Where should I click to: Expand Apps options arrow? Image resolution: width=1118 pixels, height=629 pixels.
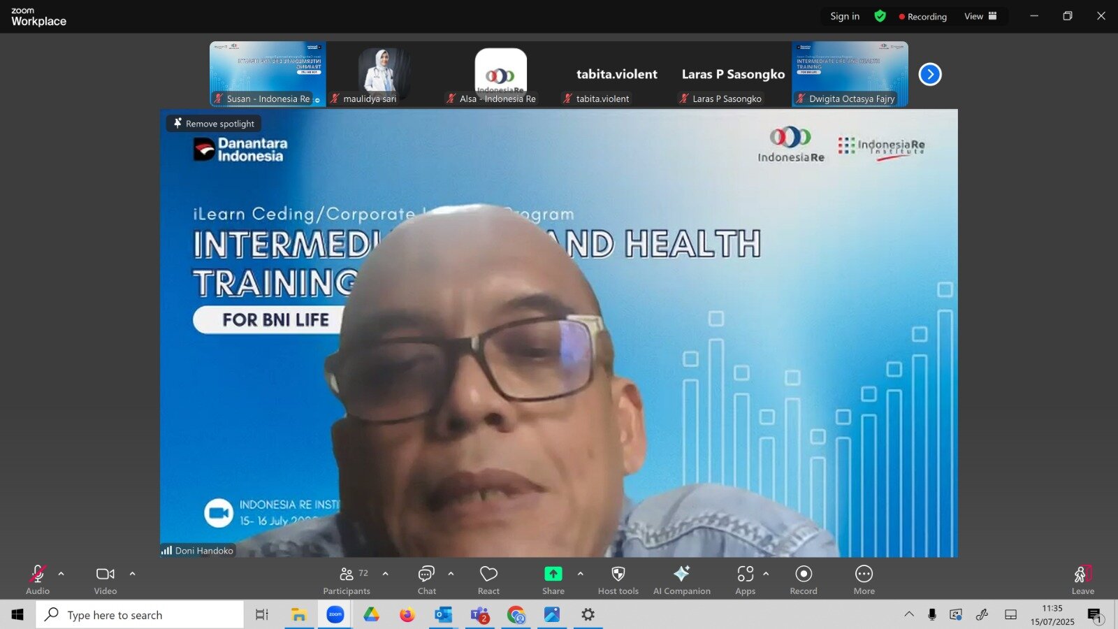(x=767, y=574)
